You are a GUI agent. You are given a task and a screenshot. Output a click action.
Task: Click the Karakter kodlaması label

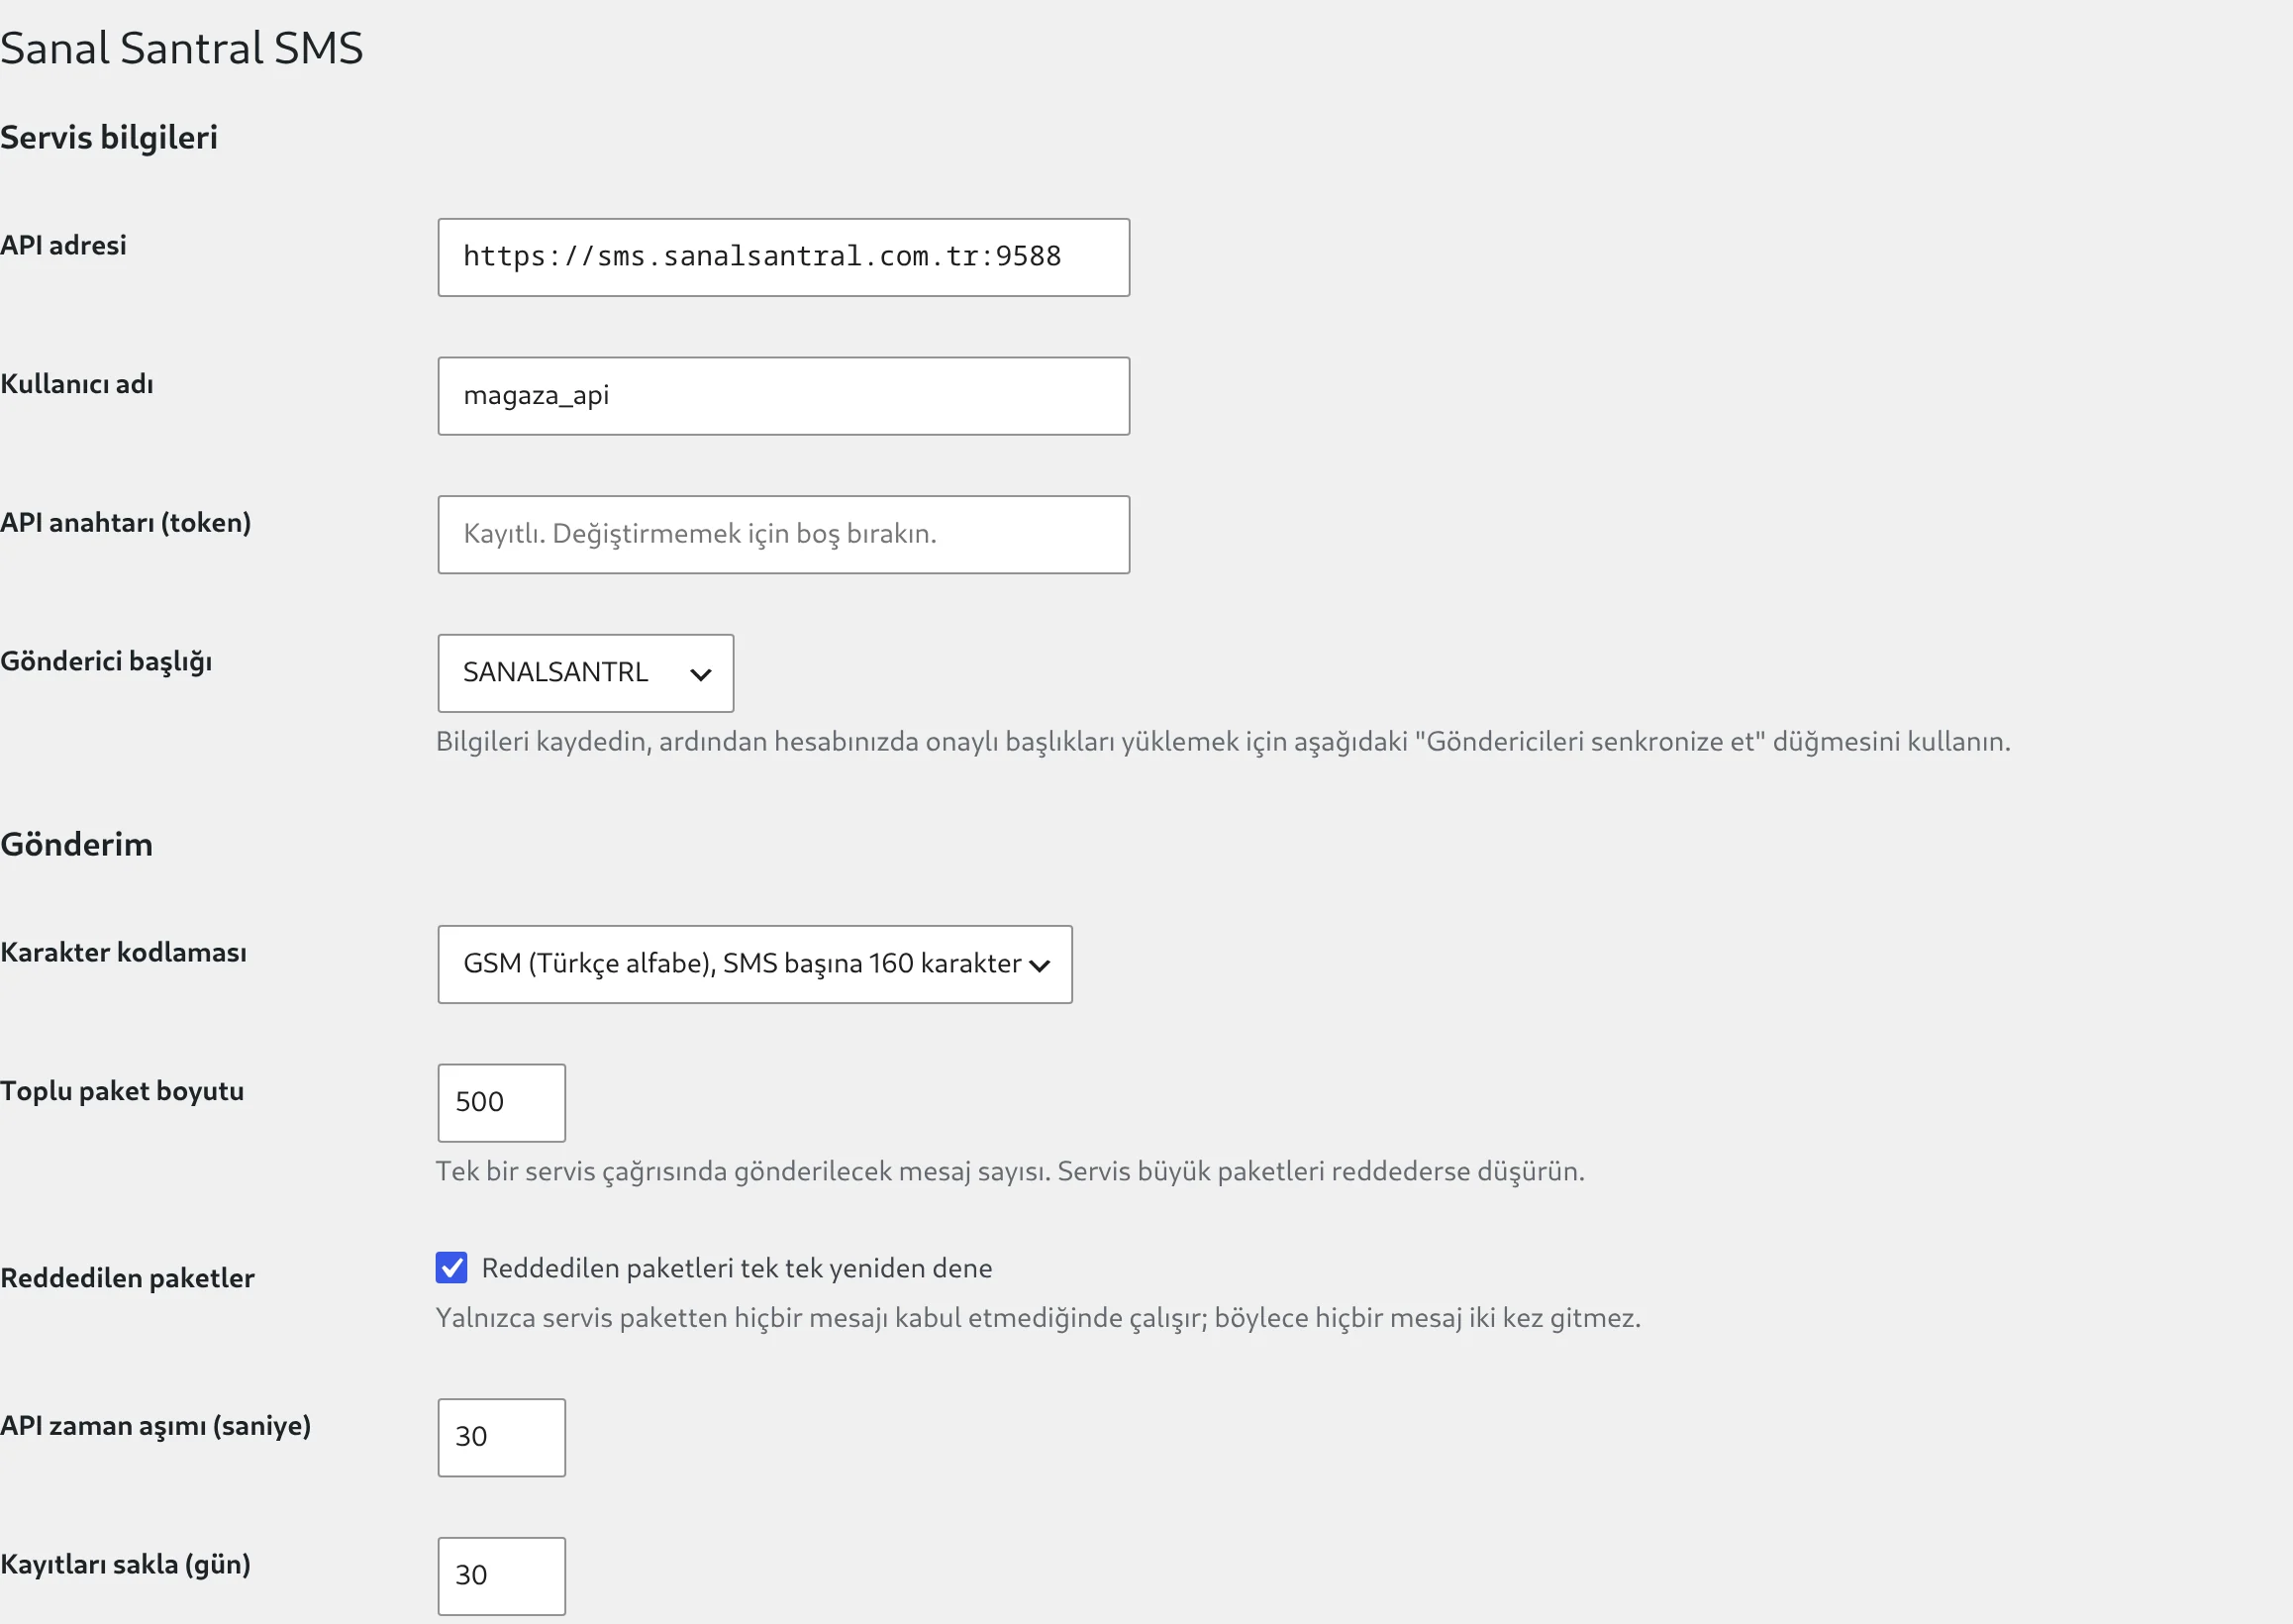[124, 952]
